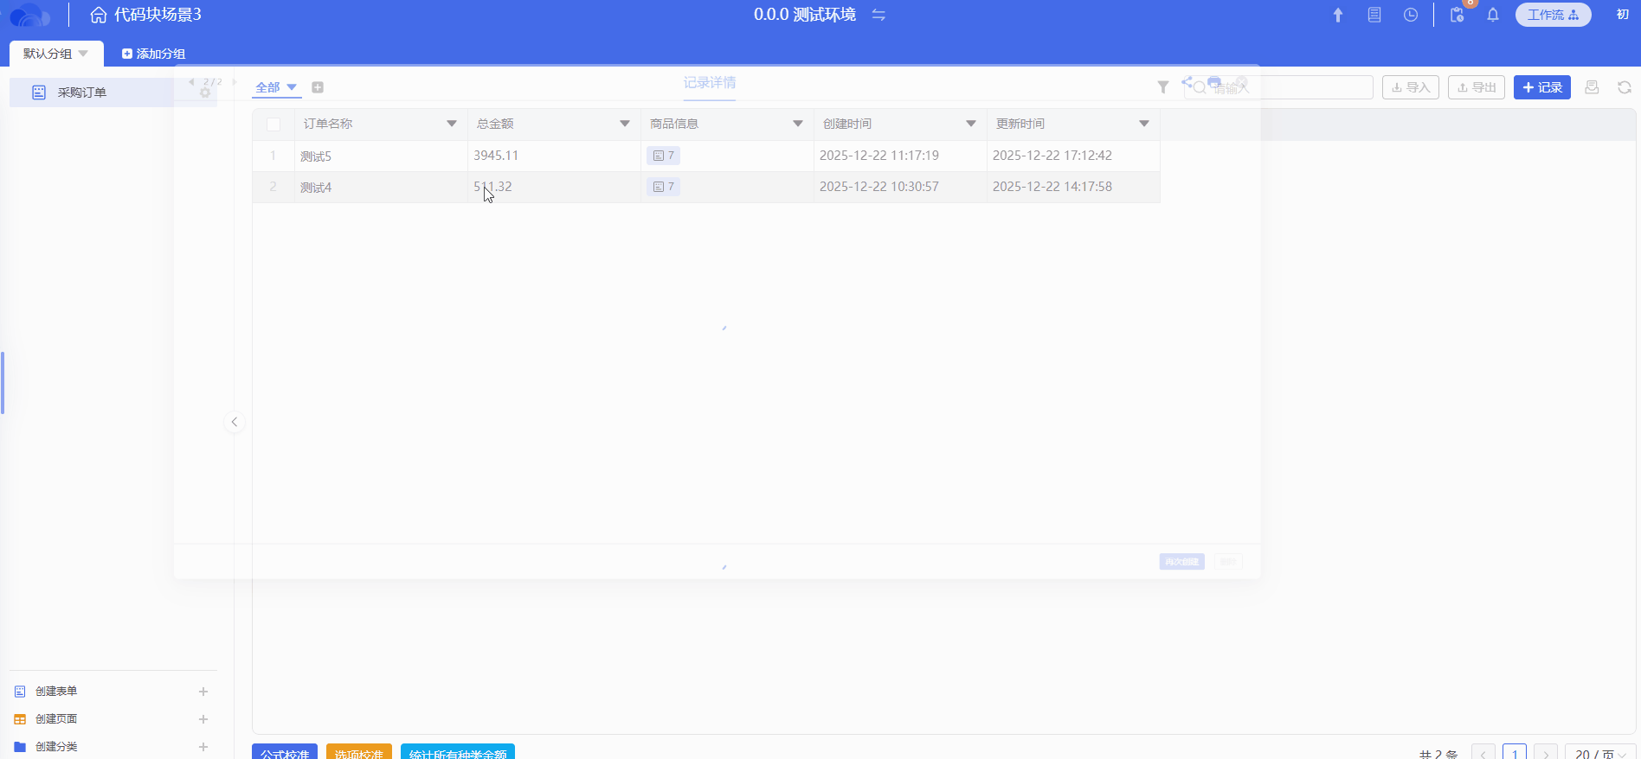Expand the 20/页 page size selector
1641x759 pixels.
[x=1599, y=754]
